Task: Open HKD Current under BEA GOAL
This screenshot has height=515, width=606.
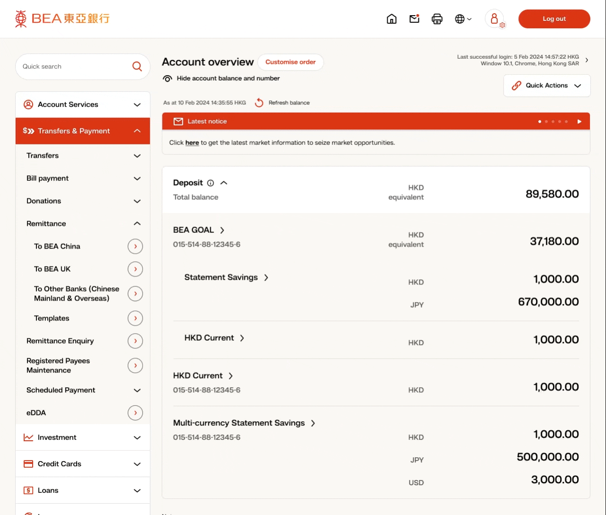Action: (x=214, y=338)
